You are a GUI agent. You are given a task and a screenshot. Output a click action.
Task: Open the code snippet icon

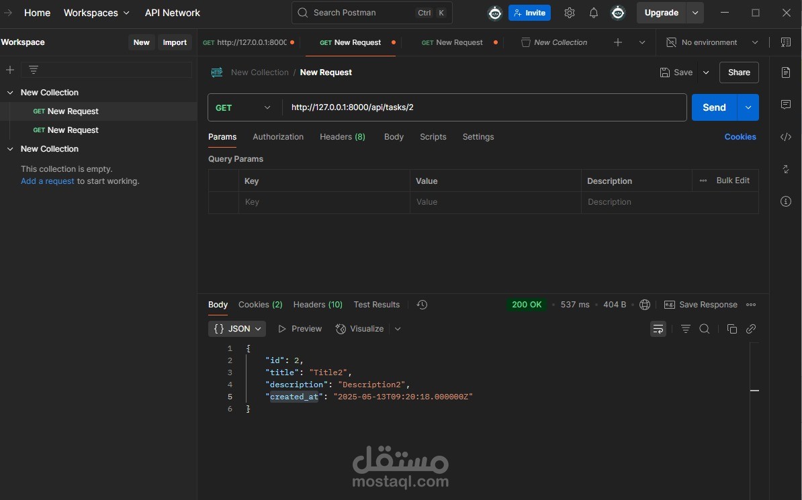tap(786, 136)
